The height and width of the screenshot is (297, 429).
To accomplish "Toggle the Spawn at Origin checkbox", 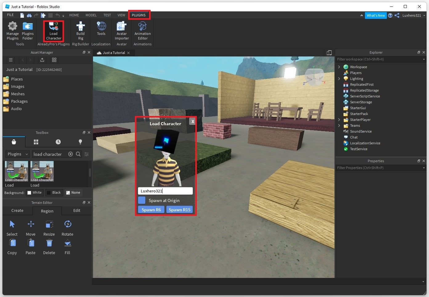I will (x=142, y=200).
